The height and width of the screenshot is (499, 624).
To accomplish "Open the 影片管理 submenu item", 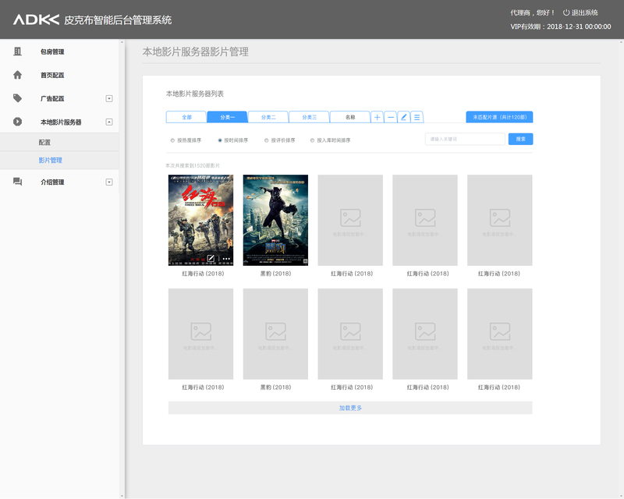I will (x=59, y=160).
